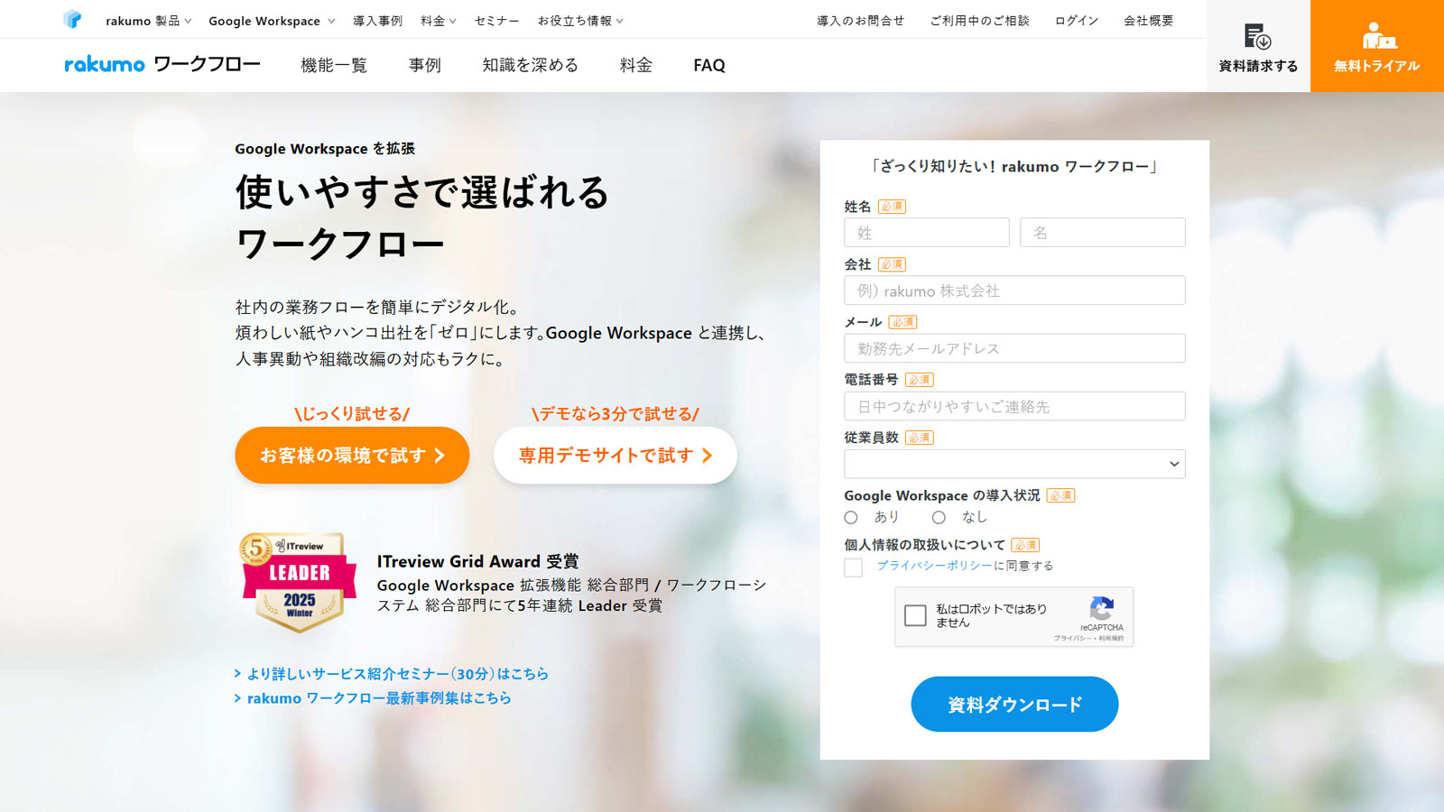Open the FAQ navigation item

pyautogui.click(x=709, y=65)
